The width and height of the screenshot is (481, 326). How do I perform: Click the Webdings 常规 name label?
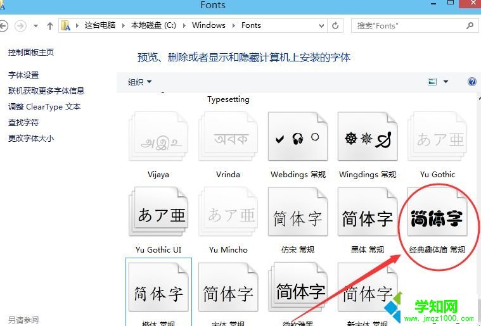(x=298, y=174)
